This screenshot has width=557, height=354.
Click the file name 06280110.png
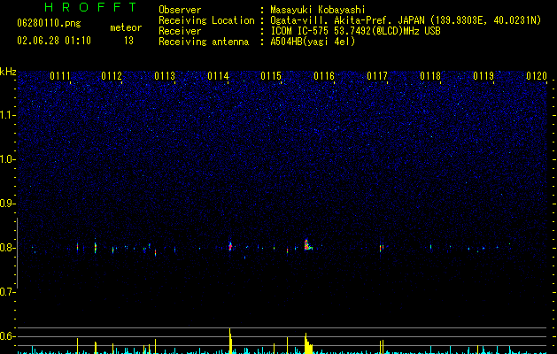(49, 23)
